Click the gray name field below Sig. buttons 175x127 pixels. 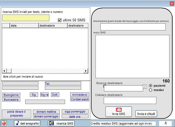click(x=45, y=102)
